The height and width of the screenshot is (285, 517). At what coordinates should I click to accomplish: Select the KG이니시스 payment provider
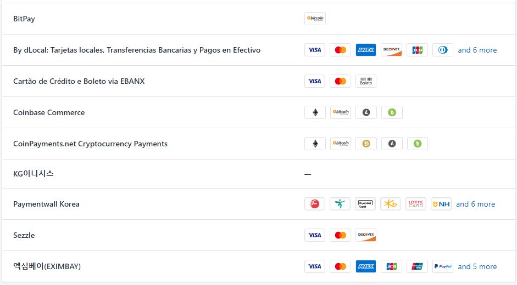point(258,174)
